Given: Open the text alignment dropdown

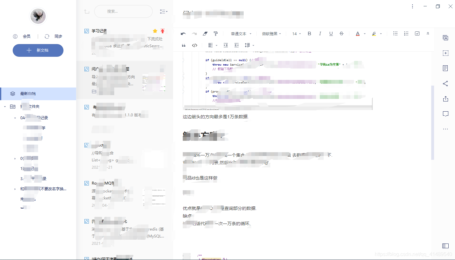Looking at the screenshot, I should (213, 45).
